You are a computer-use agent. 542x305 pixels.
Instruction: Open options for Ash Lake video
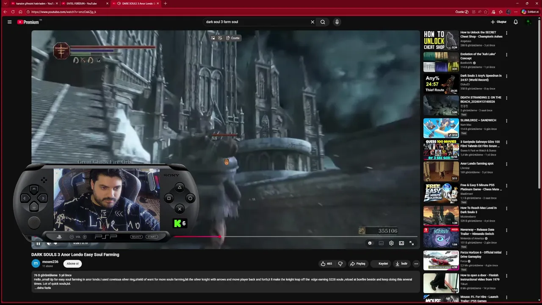[x=506, y=55]
